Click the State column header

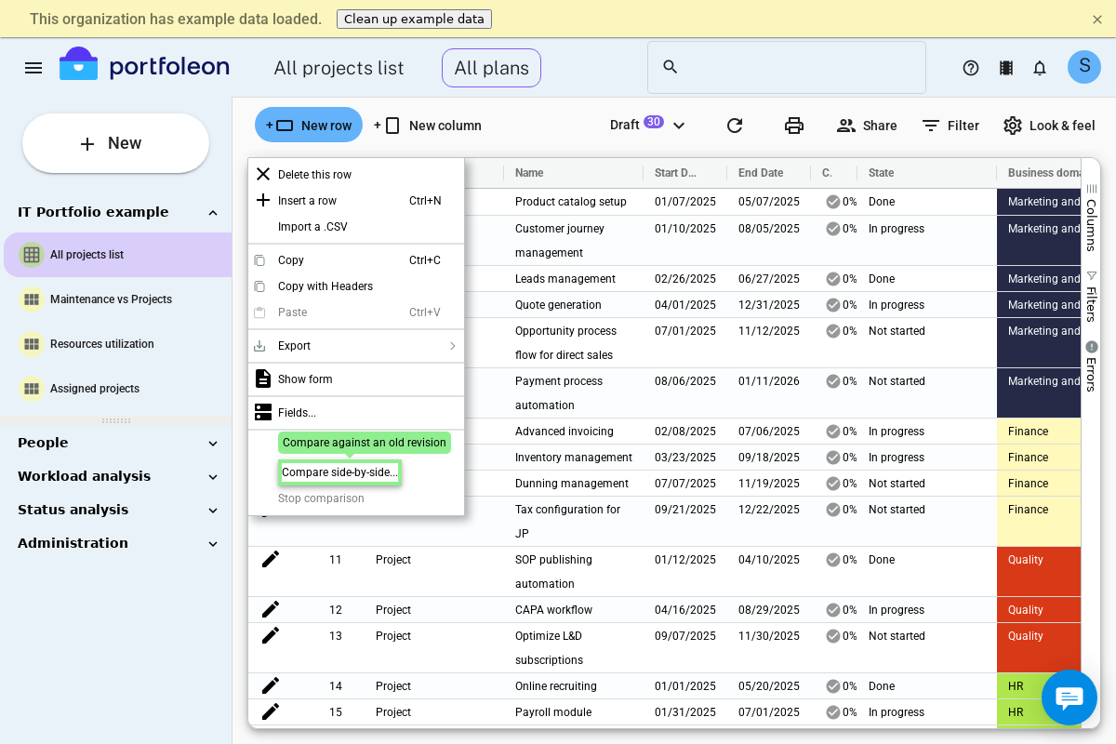[927, 173]
